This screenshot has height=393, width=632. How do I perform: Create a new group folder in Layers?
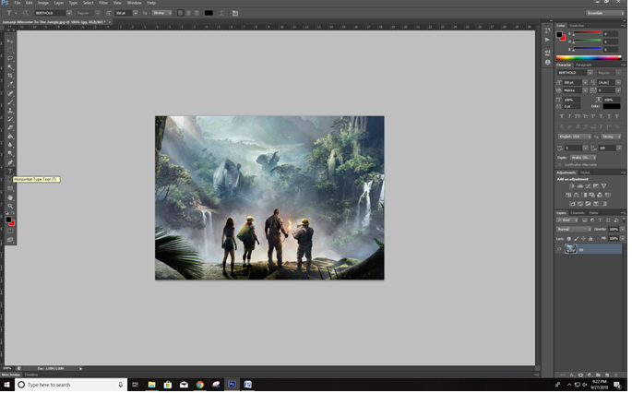point(598,375)
